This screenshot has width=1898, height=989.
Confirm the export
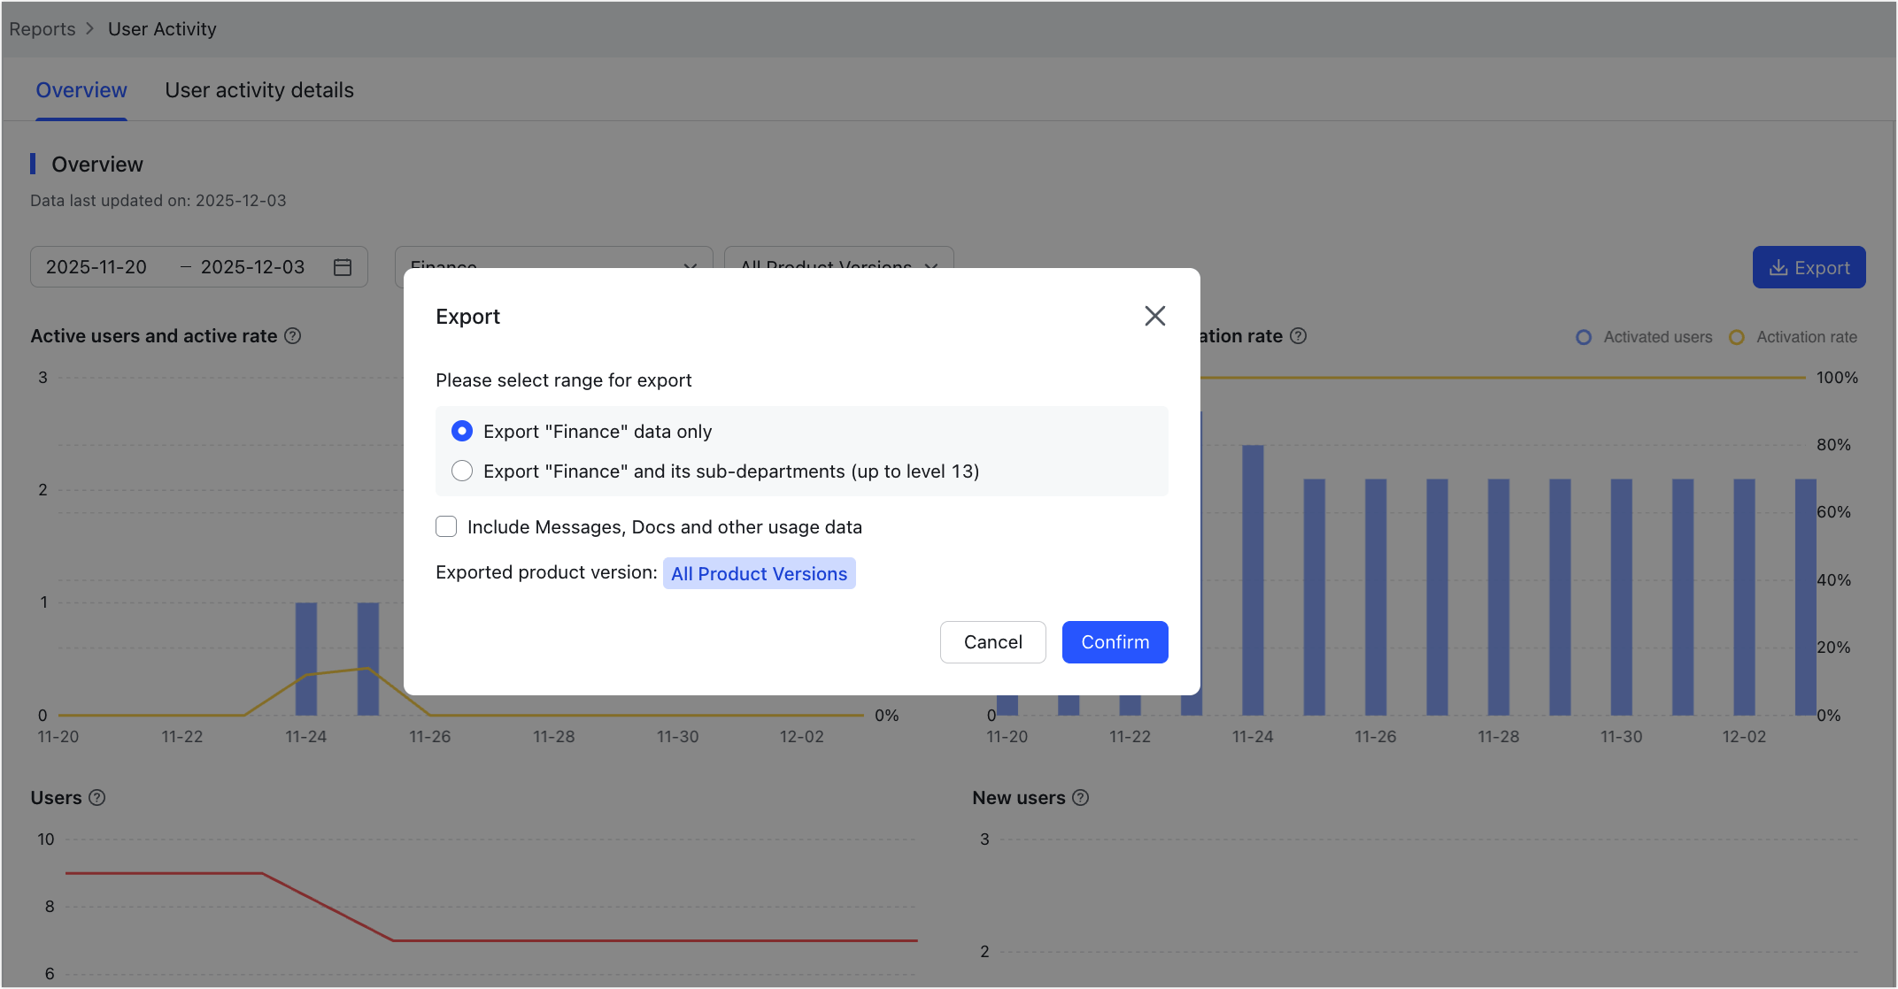[1115, 641]
